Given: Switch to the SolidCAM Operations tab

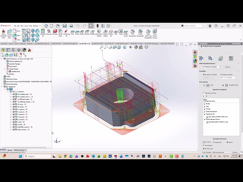Looking at the screenshot, I should click(70, 44).
